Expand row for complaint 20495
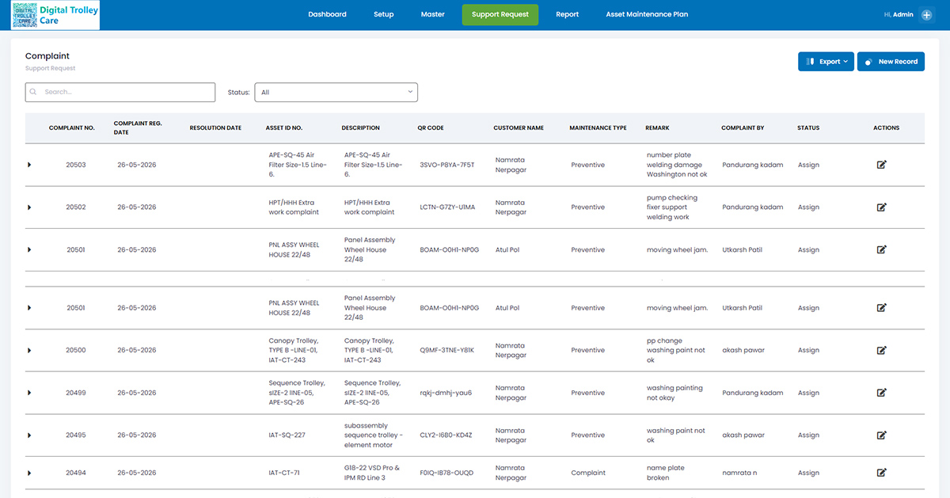The height and width of the screenshot is (498, 950). (29, 435)
